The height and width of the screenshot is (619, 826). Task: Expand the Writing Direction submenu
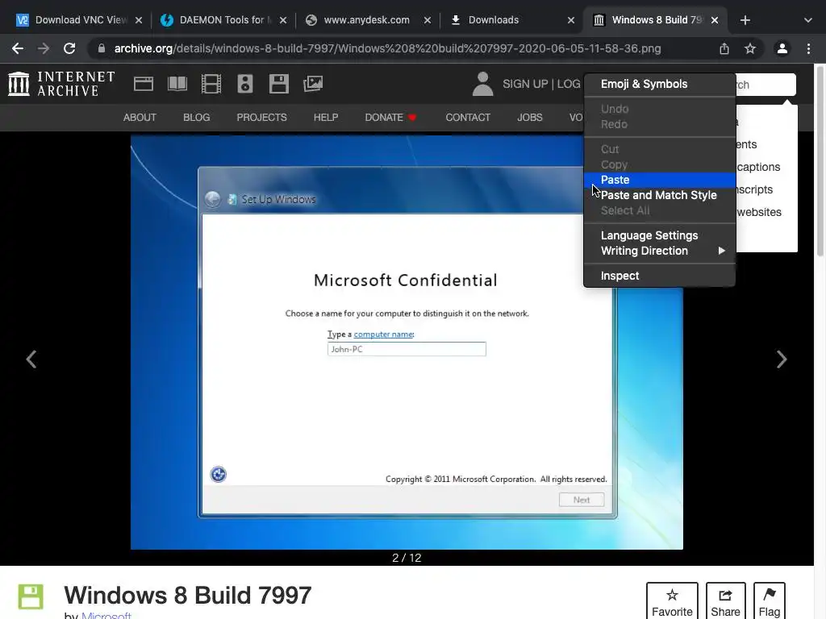pos(660,251)
